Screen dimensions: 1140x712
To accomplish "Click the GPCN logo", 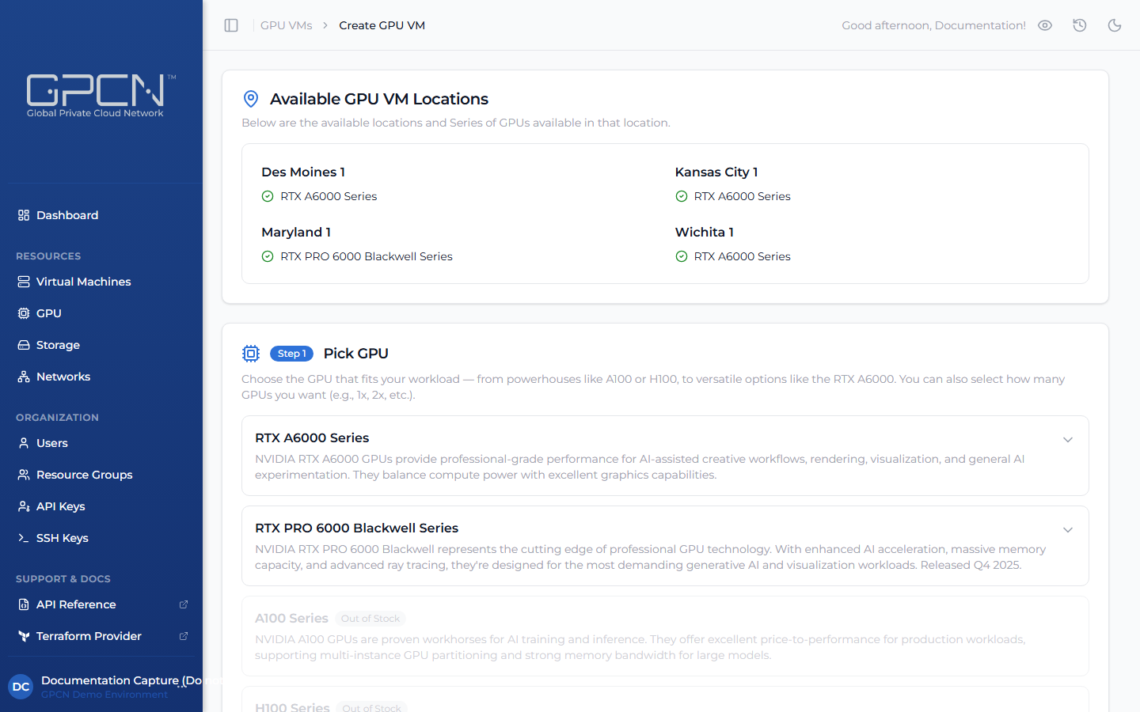I will point(101,96).
